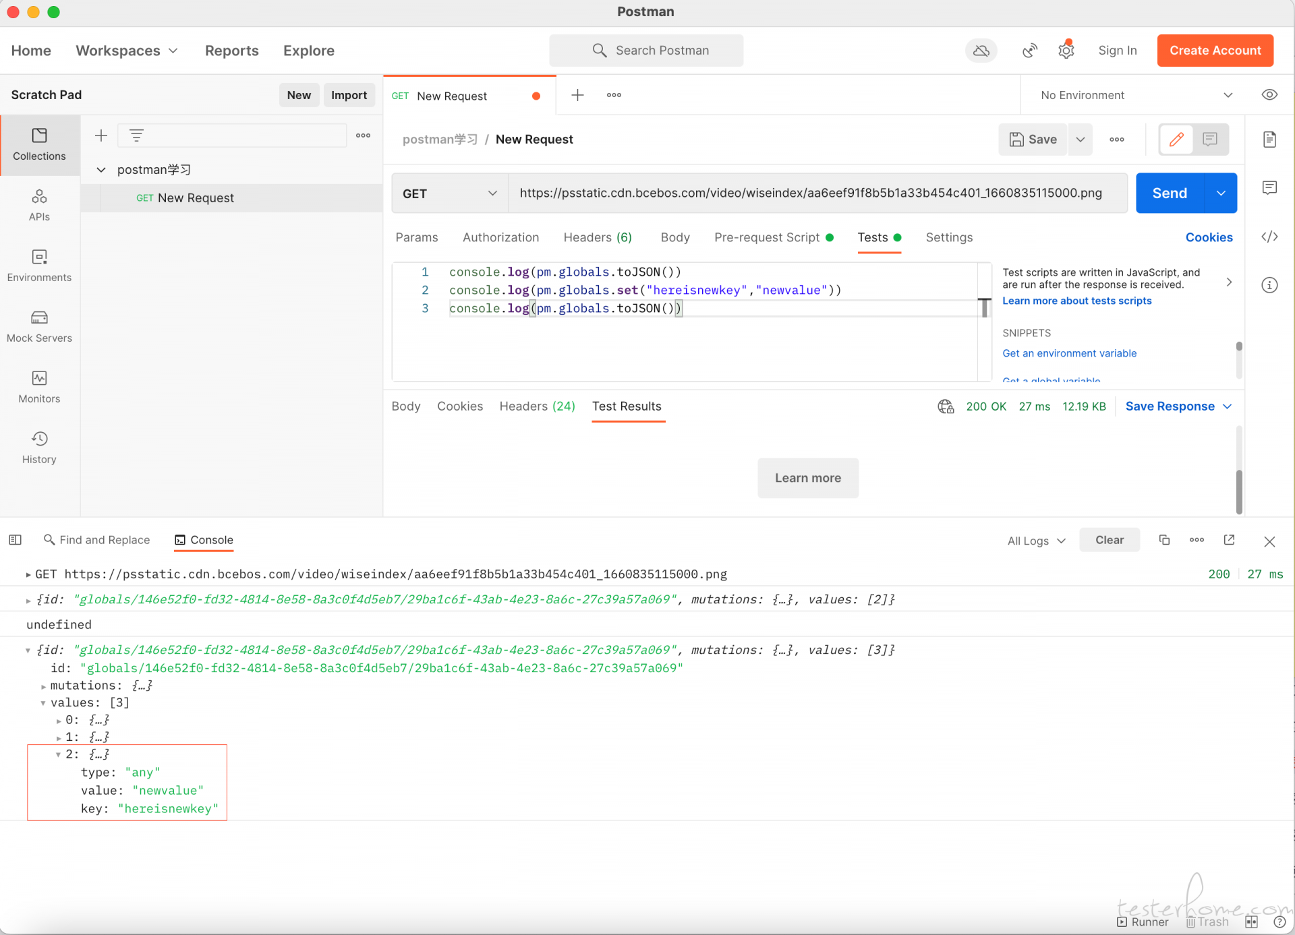Switch to response Body tab
Viewport: 1295px width, 935px height.
[x=406, y=406]
